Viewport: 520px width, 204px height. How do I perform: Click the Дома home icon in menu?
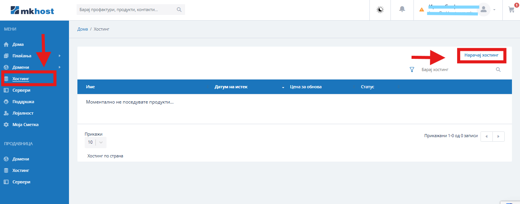click(6, 44)
